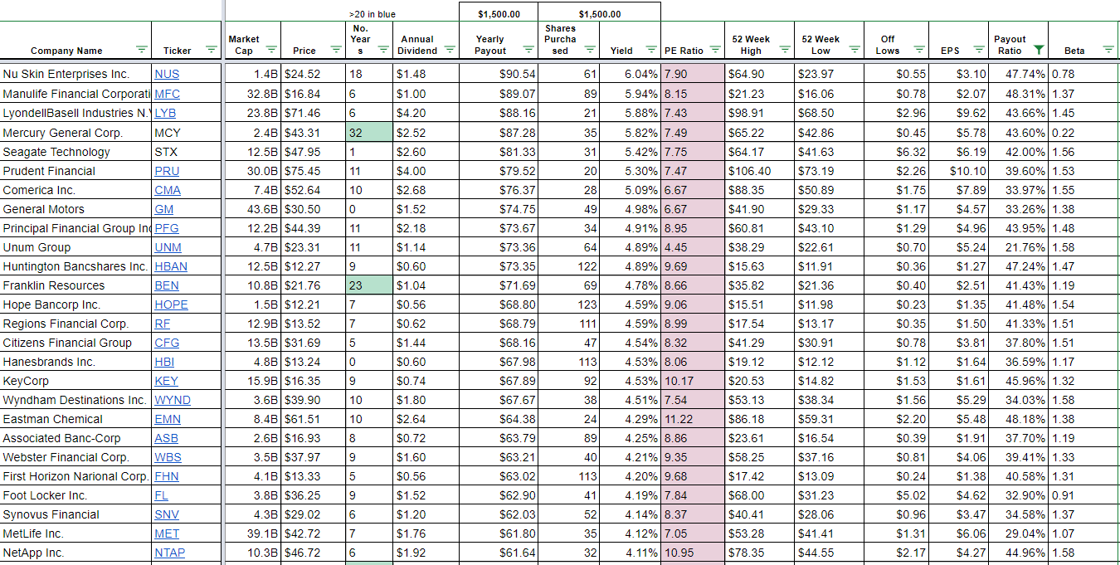Click the PFG ticker link

tap(167, 228)
